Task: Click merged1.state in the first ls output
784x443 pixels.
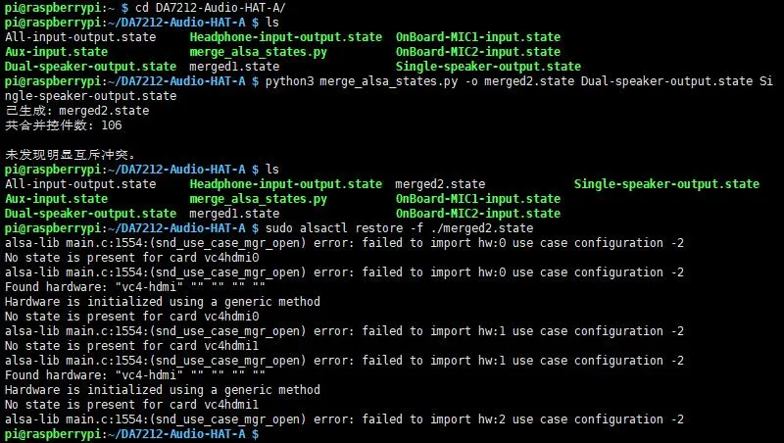Action: 234,66
